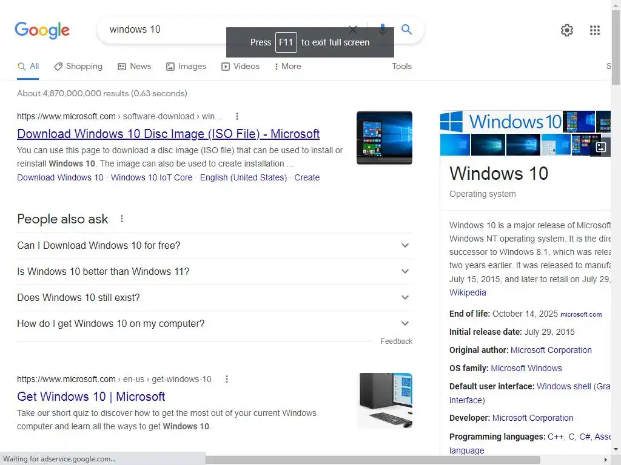This screenshot has width=621, height=465.
Task: Switch to the Images tab
Action: coord(187,67)
